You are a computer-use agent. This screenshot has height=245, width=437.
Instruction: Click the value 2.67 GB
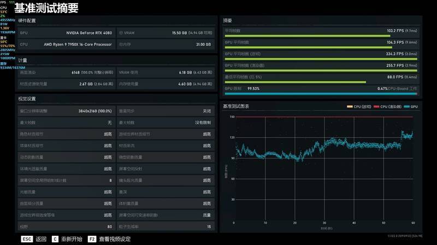[x=86, y=84]
